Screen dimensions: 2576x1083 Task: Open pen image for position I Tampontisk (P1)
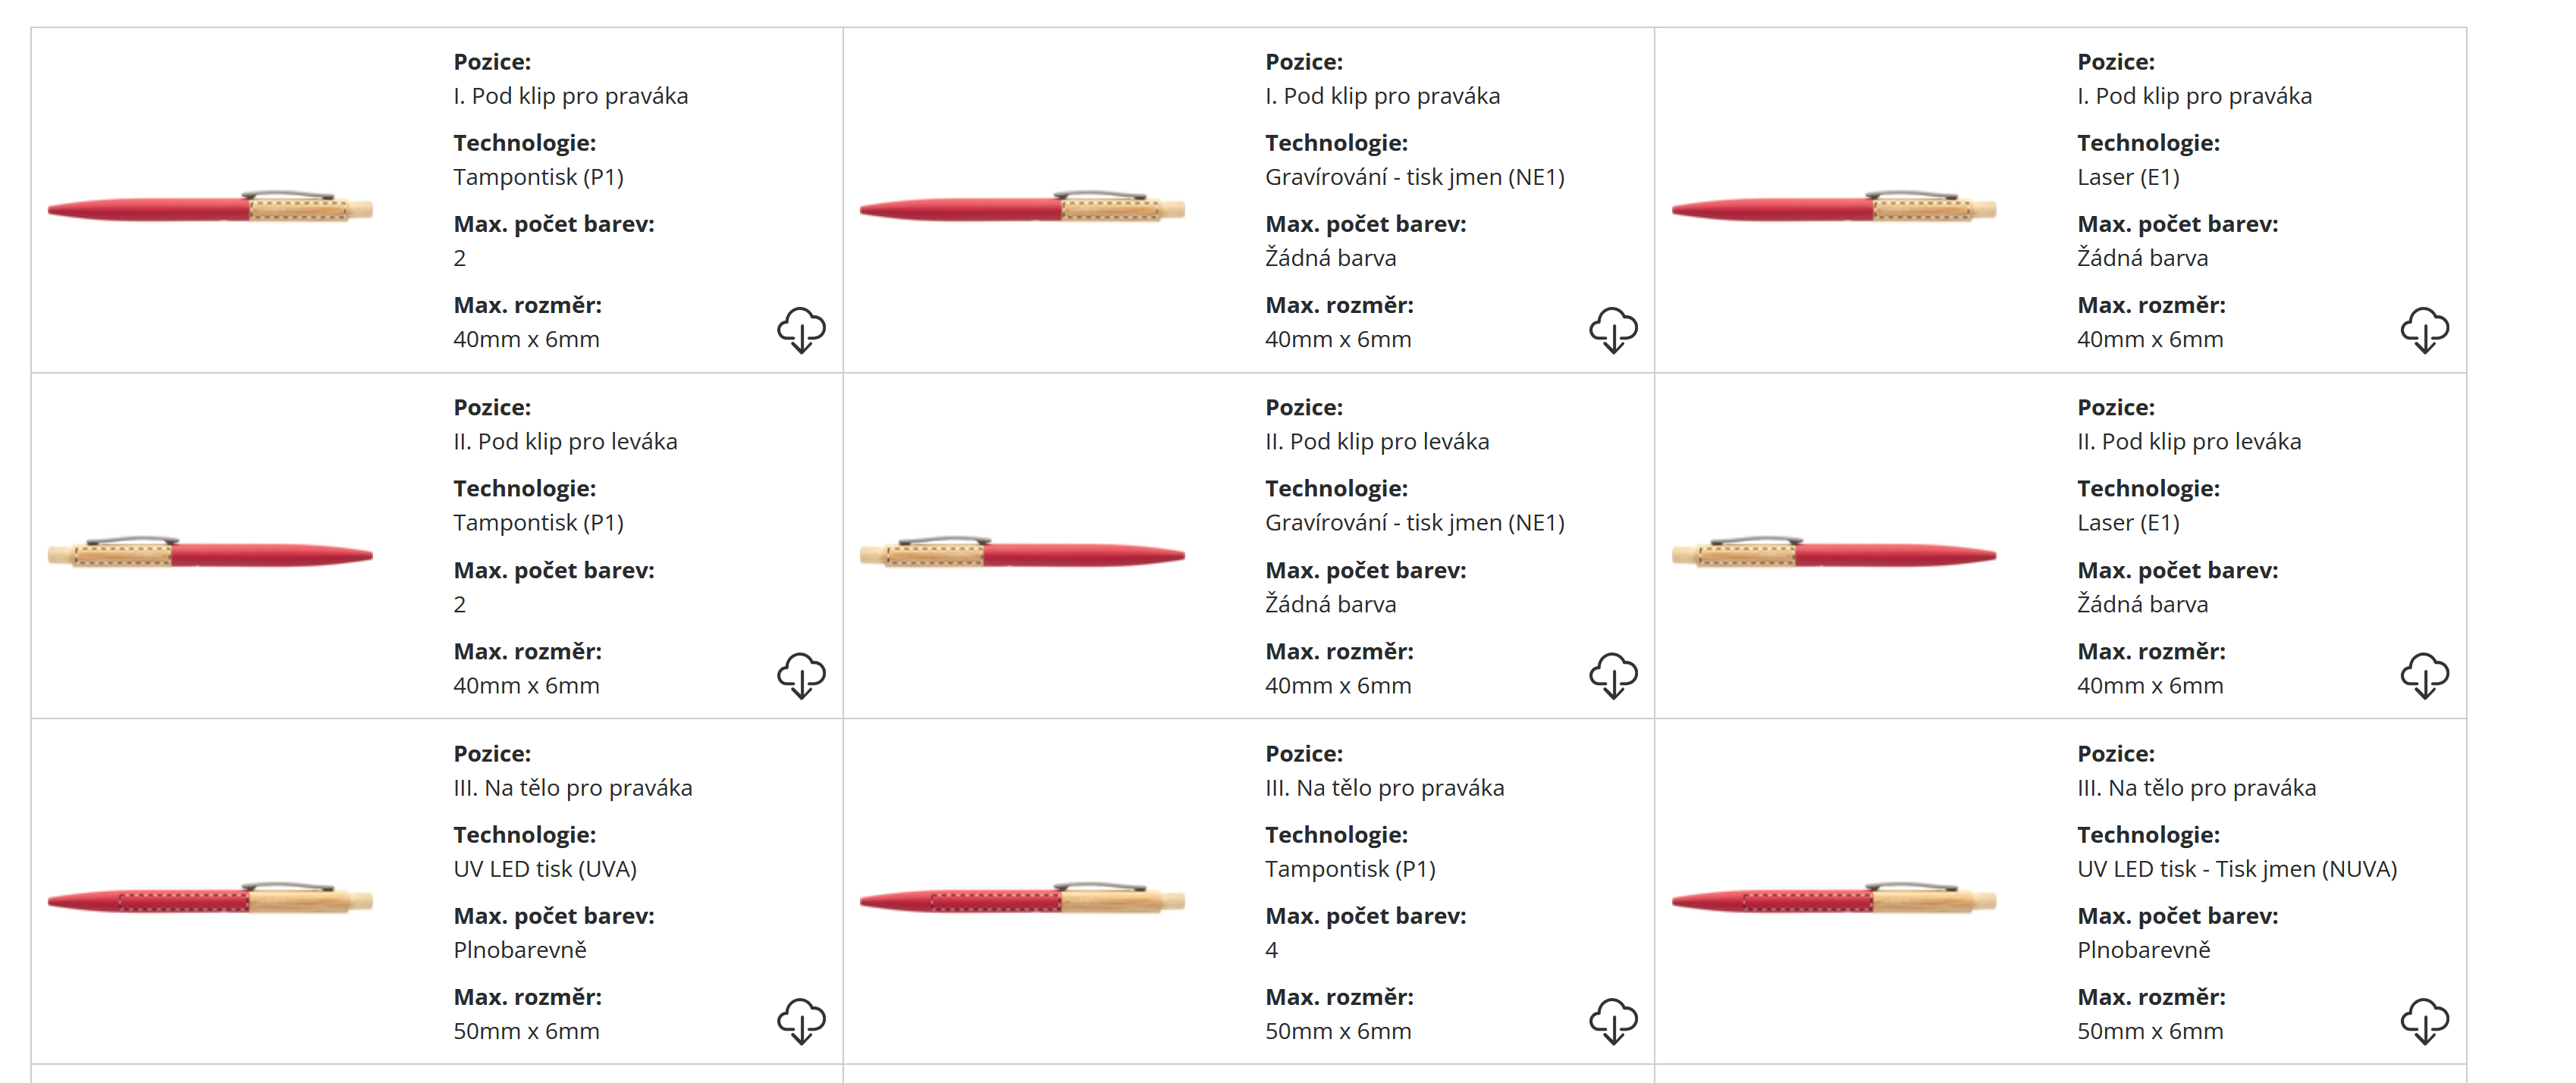(x=210, y=208)
